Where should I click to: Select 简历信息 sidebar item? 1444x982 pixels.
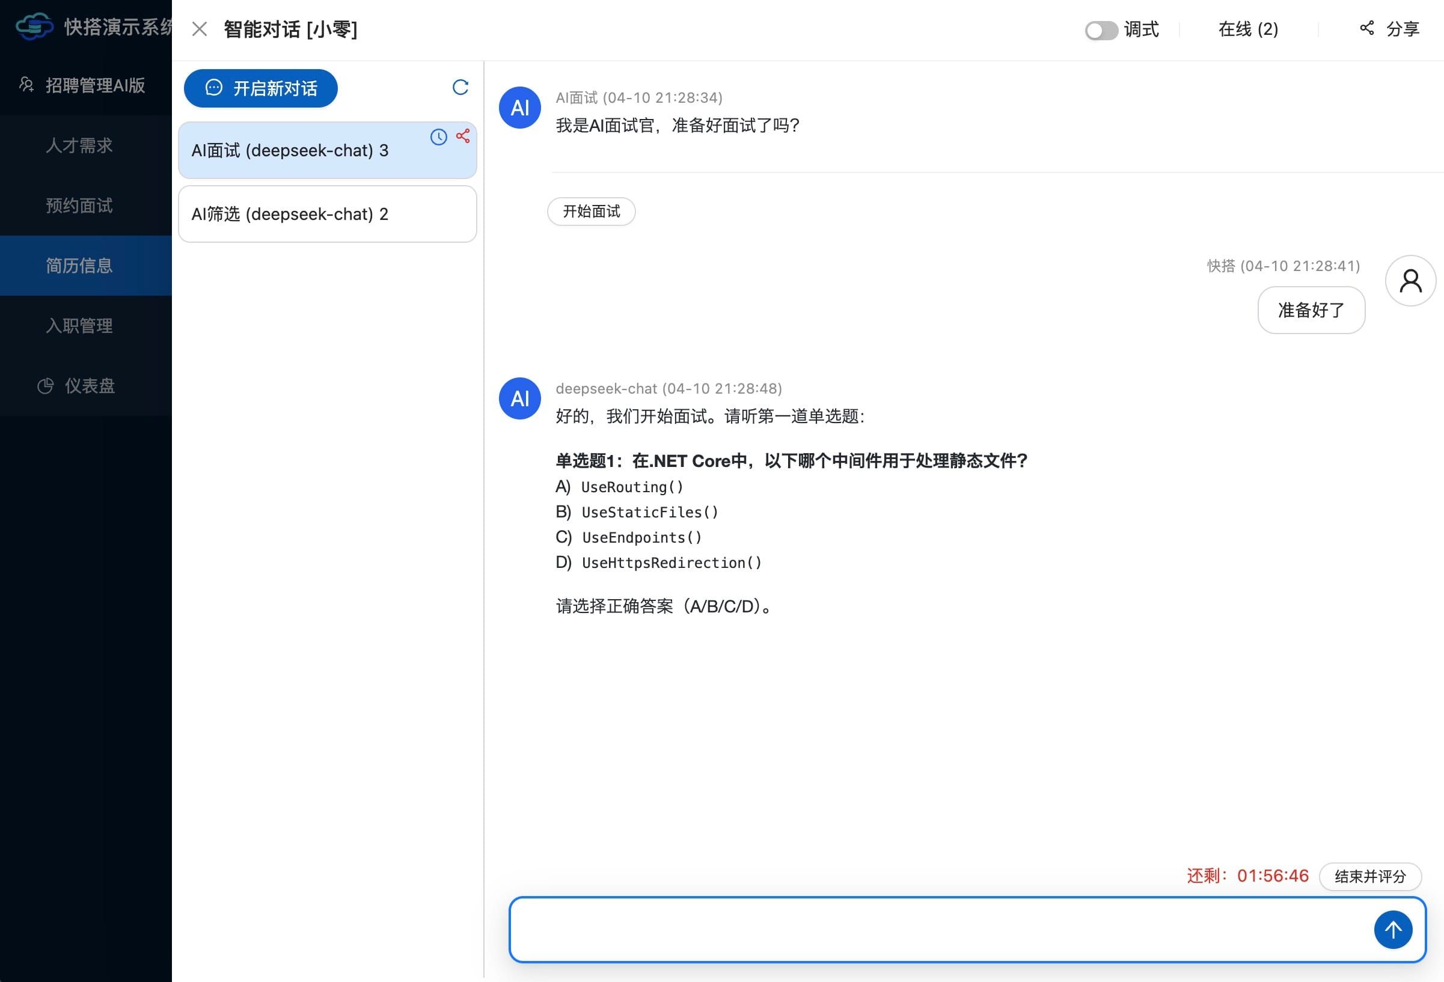pyautogui.click(x=86, y=266)
